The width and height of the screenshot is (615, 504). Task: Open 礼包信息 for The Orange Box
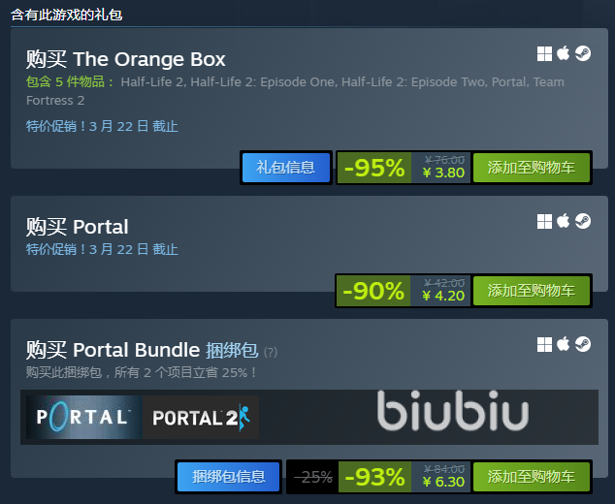coord(286,168)
